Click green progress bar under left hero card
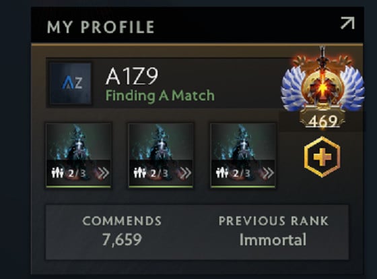377x279 pixels. pos(78,187)
